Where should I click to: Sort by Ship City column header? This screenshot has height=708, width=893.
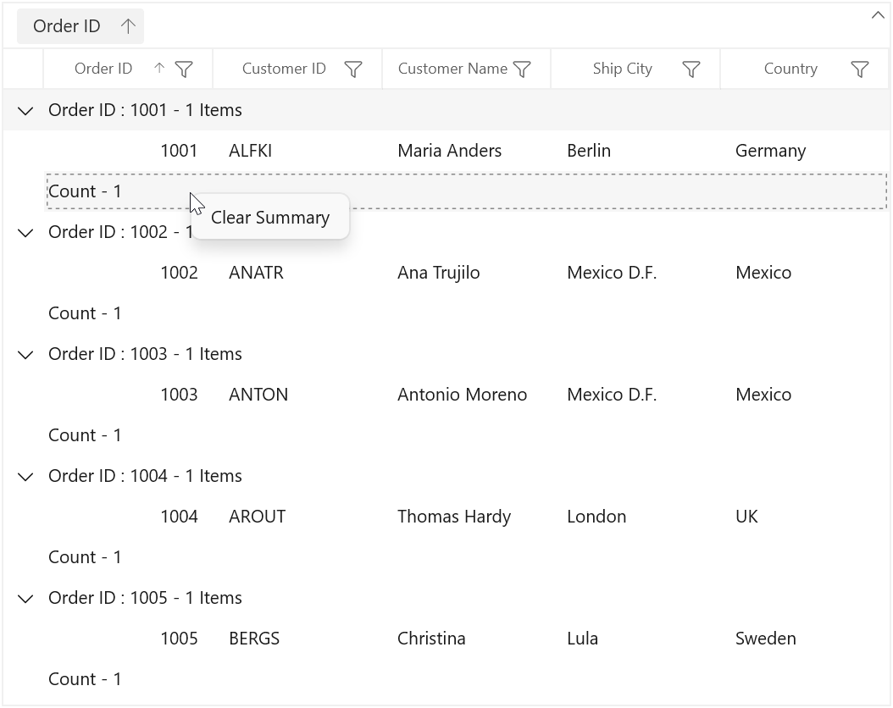622,69
